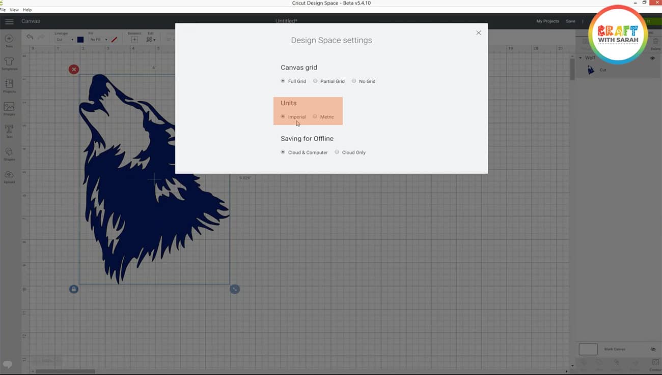The height and width of the screenshot is (375, 662).
Task: Click the My Projects link
Action: pos(547,21)
